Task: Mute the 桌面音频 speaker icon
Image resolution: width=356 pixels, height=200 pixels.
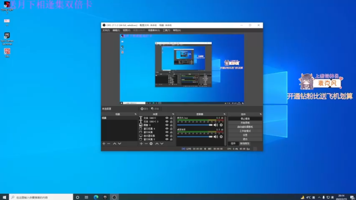Action: pos(216,137)
